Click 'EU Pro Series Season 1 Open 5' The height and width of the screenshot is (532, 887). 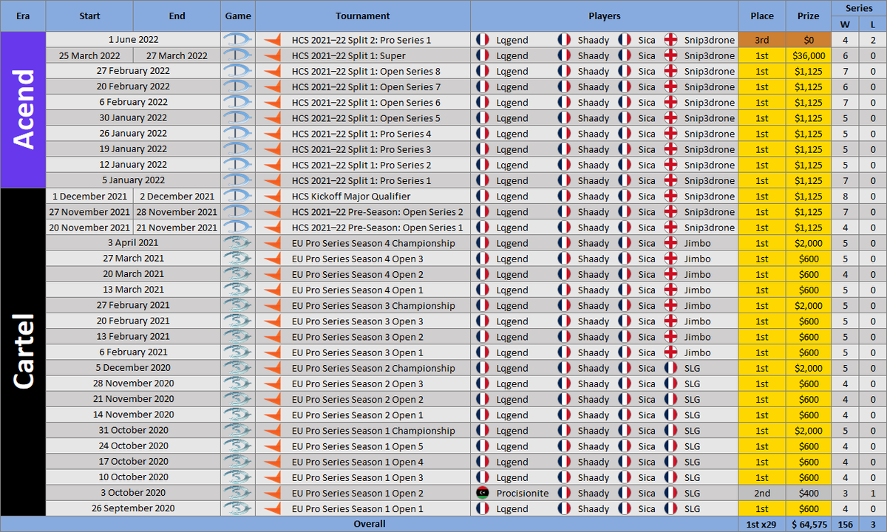[358, 446]
